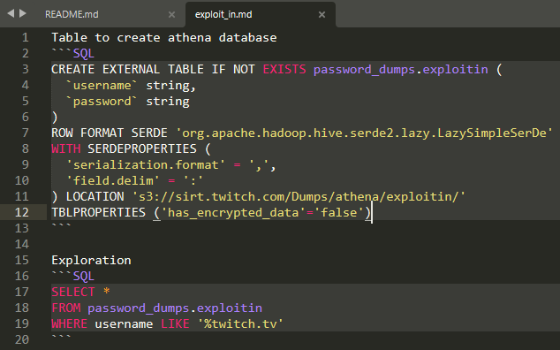Click the LIKE keyword on line 19
Image resolution: width=560 pixels, height=350 pixels.
175,323
